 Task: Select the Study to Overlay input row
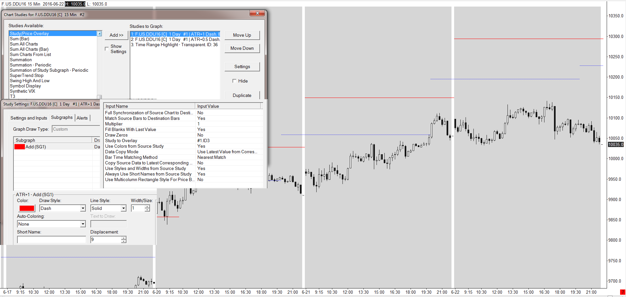pyautogui.click(x=183, y=140)
